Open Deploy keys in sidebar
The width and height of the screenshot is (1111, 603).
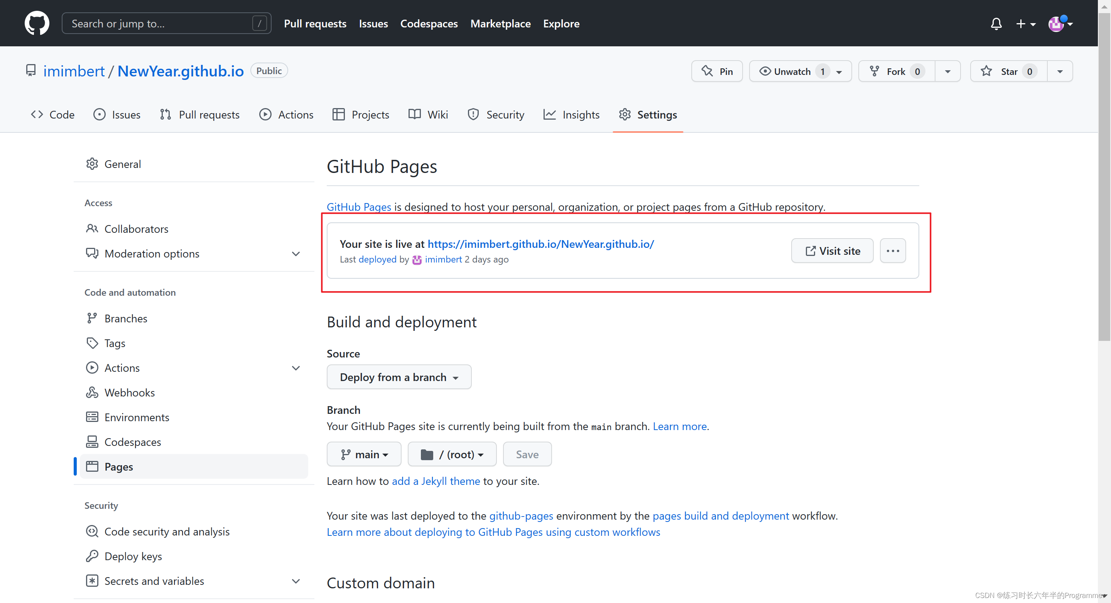pyautogui.click(x=133, y=556)
